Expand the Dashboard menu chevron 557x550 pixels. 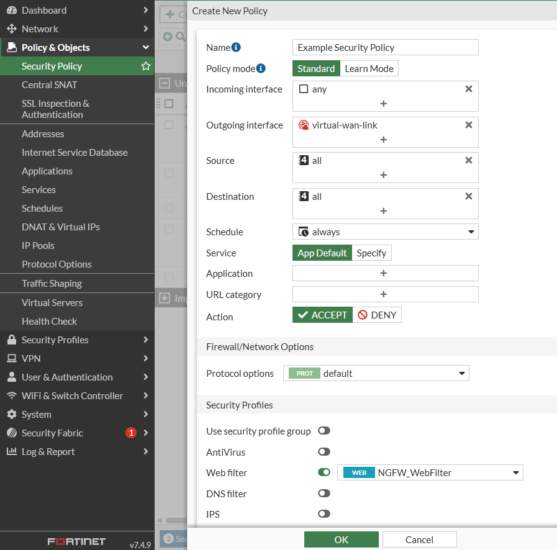(146, 10)
